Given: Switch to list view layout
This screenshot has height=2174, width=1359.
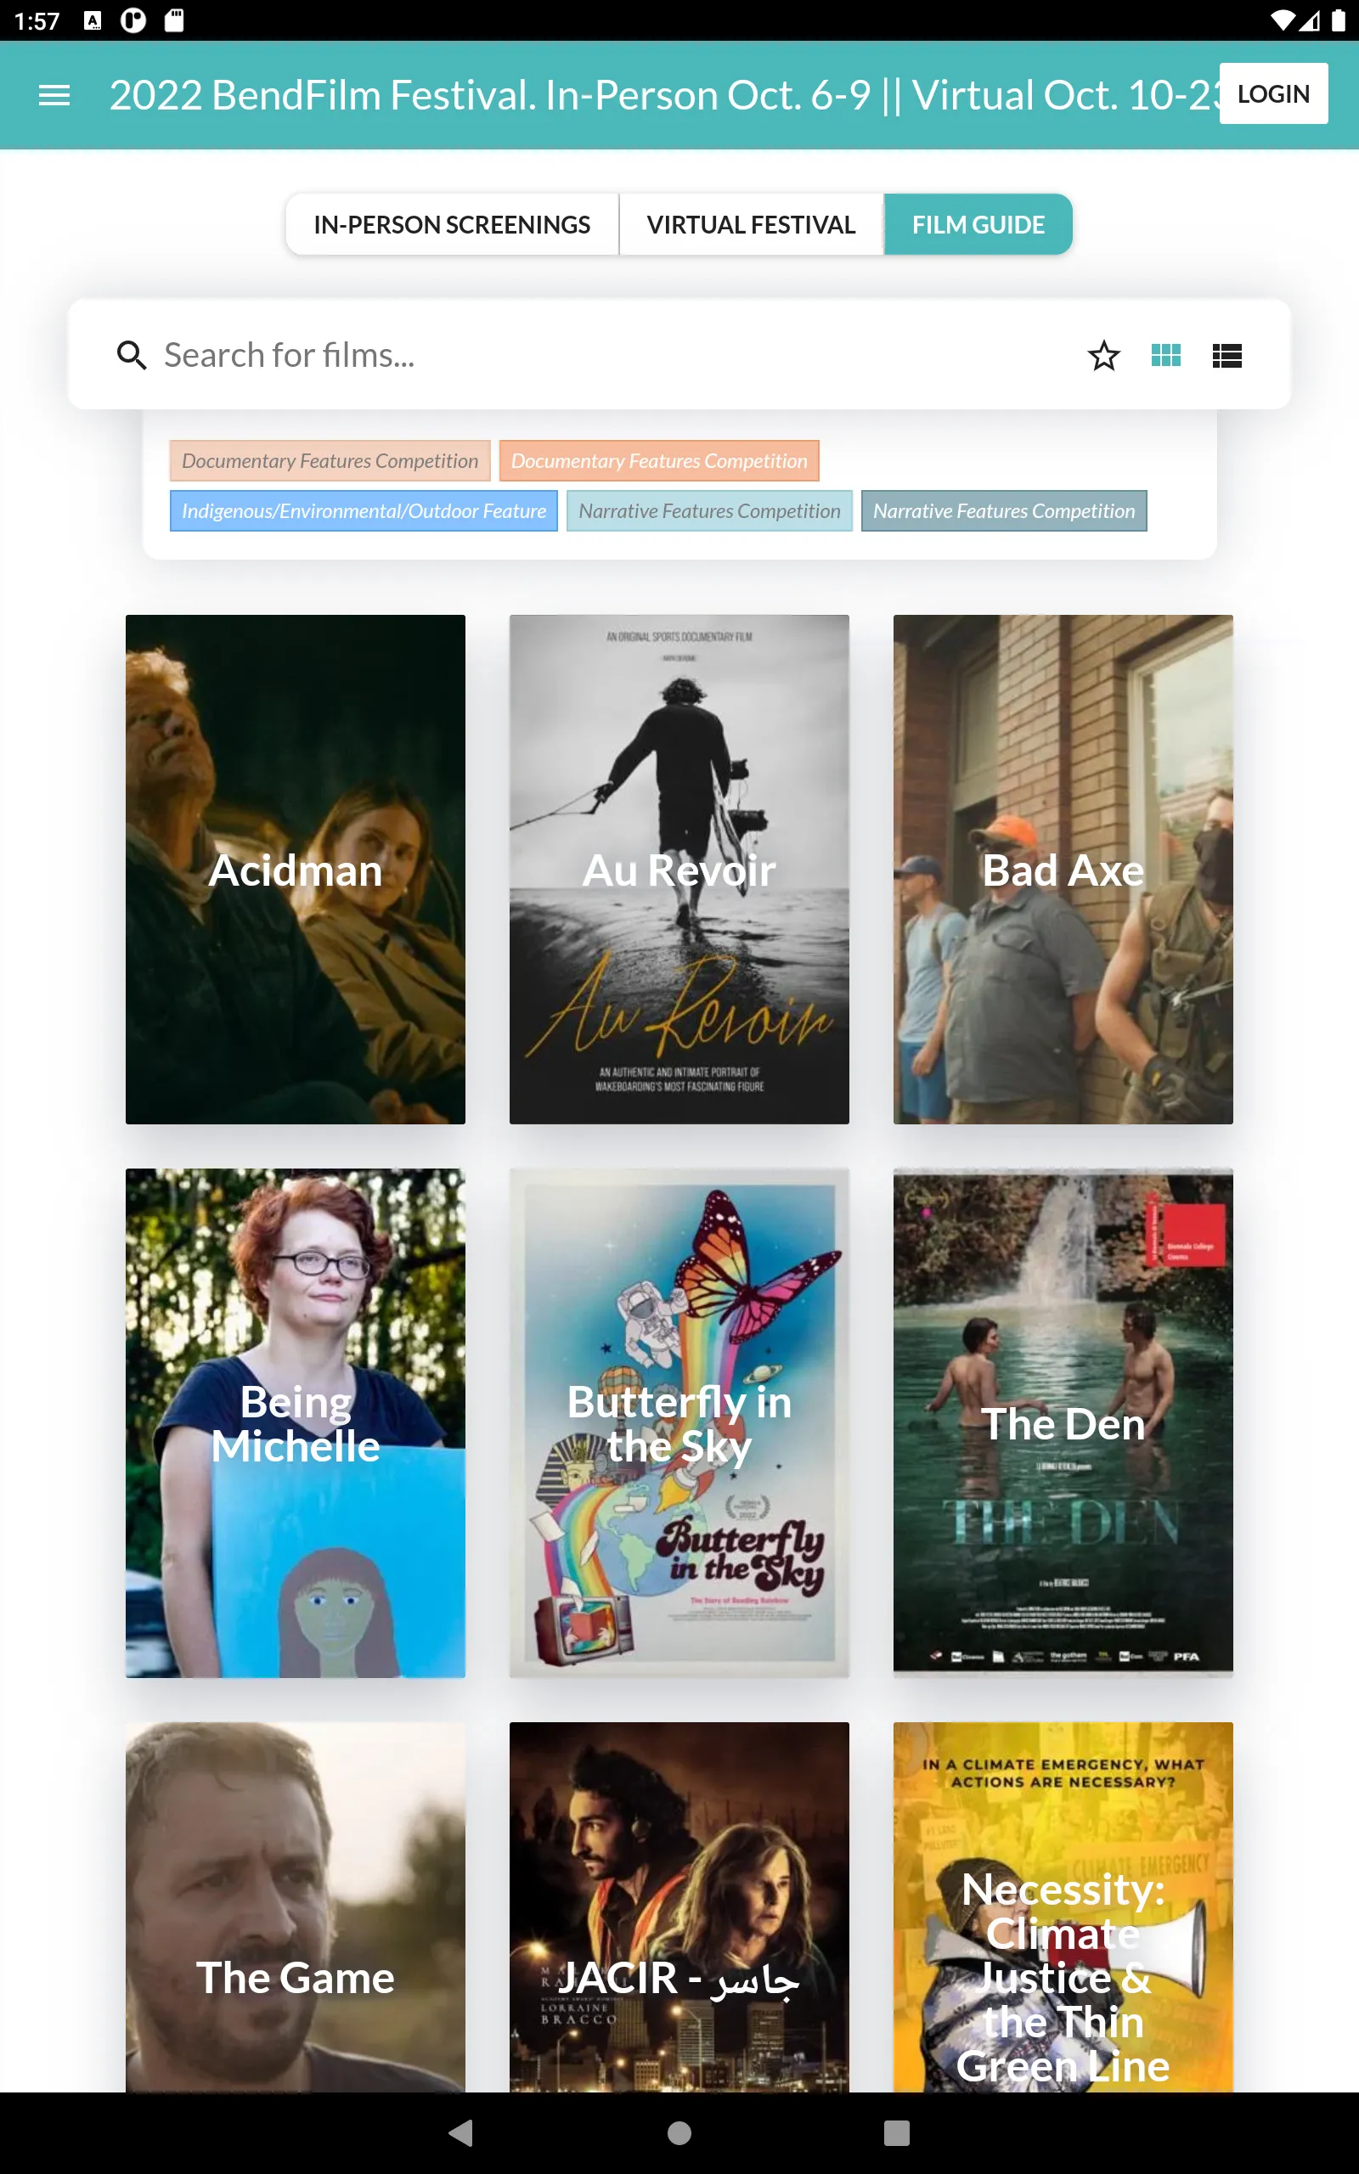Looking at the screenshot, I should tap(1226, 356).
